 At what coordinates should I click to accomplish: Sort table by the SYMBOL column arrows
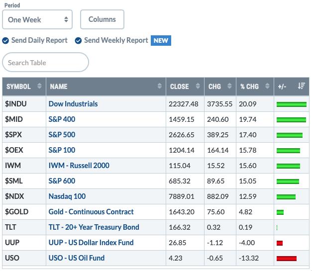pyautogui.click(x=39, y=86)
